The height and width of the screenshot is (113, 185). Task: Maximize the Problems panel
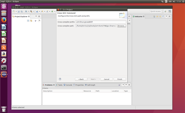point(129,85)
